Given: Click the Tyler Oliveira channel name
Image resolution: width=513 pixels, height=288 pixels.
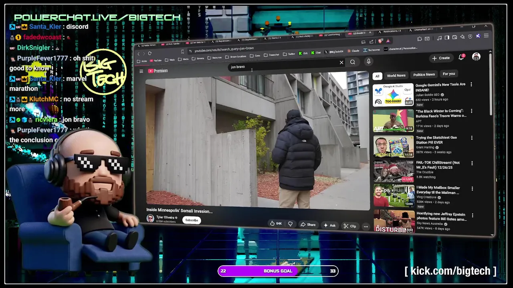Looking at the screenshot, I should click(x=165, y=217).
